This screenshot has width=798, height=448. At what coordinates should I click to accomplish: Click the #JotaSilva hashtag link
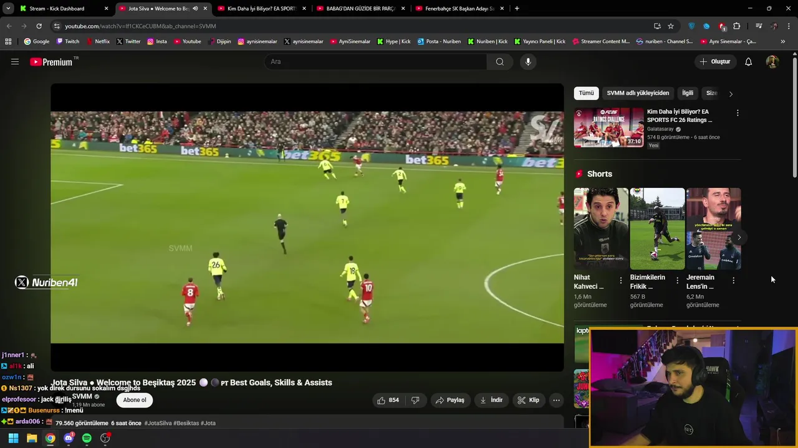(x=158, y=423)
